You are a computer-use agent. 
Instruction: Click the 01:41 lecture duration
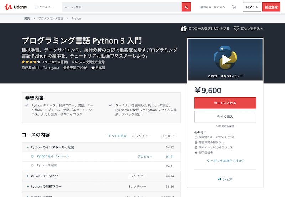(x=170, y=157)
